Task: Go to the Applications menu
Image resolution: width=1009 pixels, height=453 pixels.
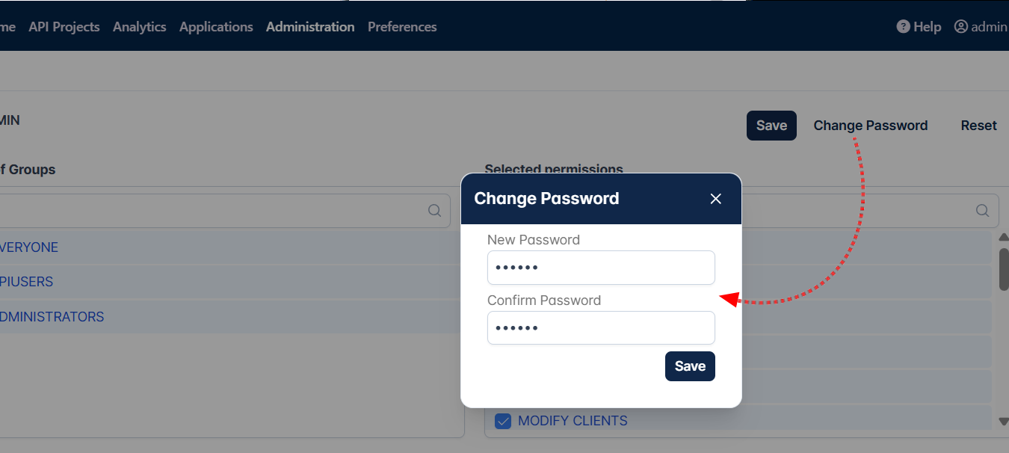Action: [216, 27]
